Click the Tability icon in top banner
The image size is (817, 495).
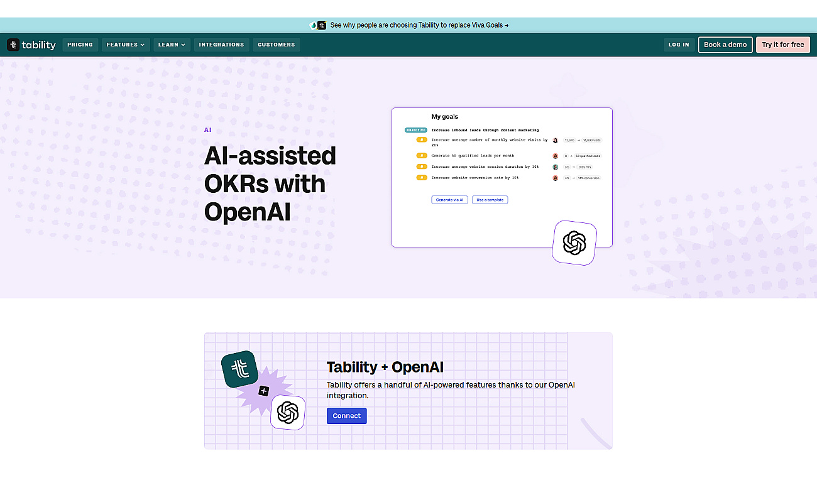[x=322, y=25]
